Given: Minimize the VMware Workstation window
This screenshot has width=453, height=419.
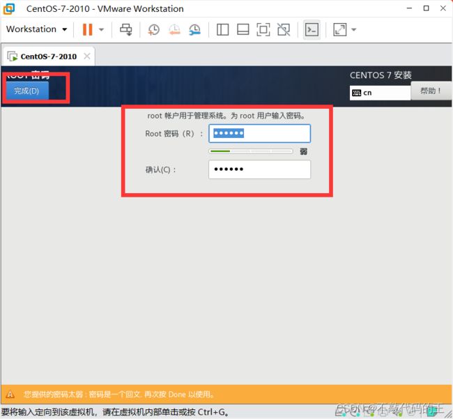Looking at the screenshot, I should coord(409,8).
